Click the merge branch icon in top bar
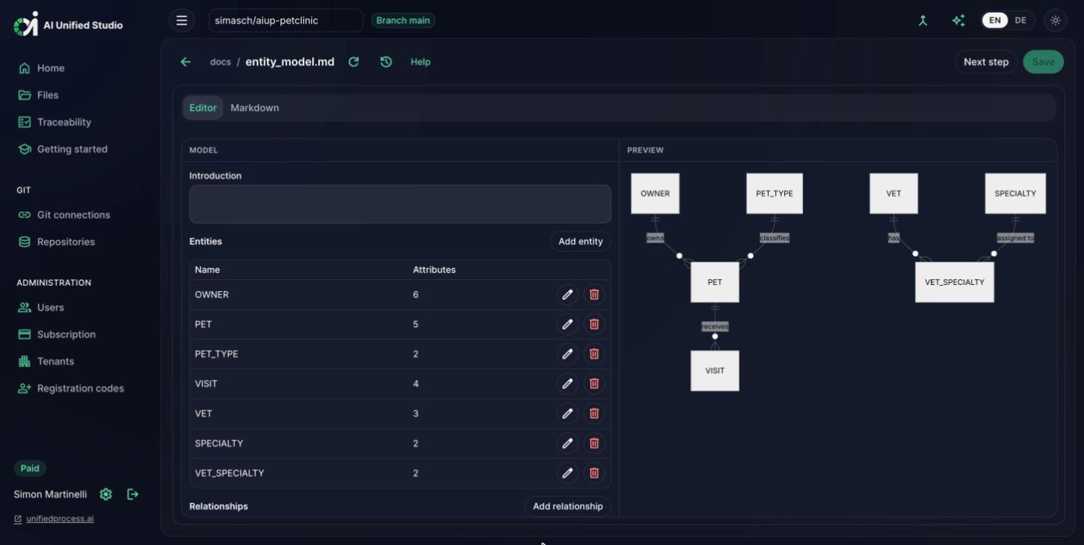This screenshot has width=1084, height=545. (x=923, y=20)
